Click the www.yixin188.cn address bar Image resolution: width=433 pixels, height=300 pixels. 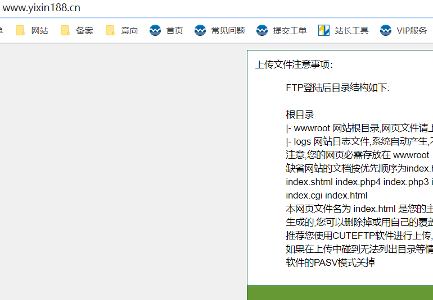[x=169, y=8]
